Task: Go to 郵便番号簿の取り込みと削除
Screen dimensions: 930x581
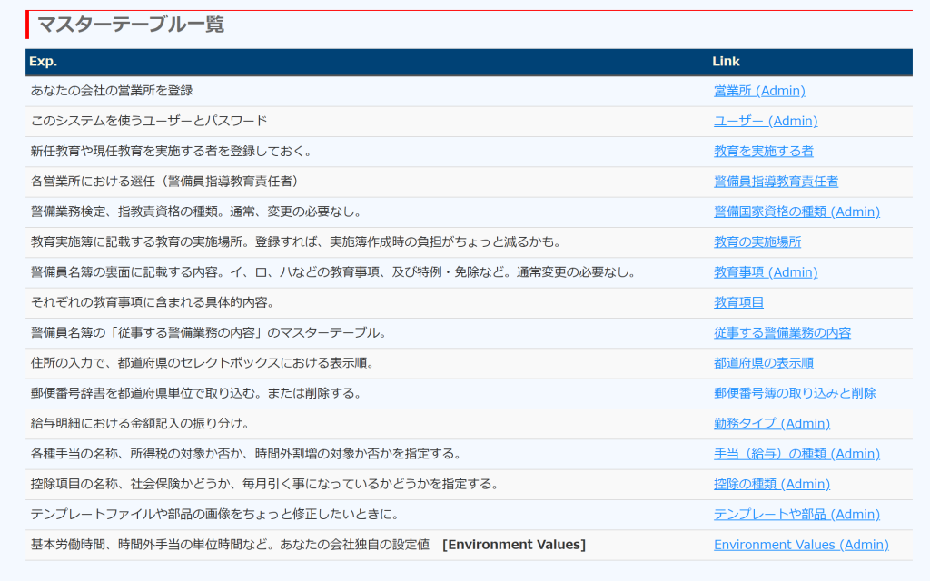Action: (795, 393)
